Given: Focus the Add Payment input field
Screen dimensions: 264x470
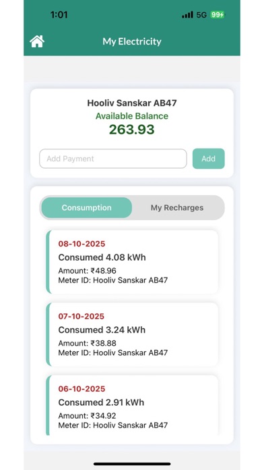Looking at the screenshot, I should [113, 159].
